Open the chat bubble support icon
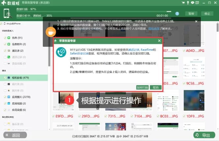 click(x=192, y=3)
